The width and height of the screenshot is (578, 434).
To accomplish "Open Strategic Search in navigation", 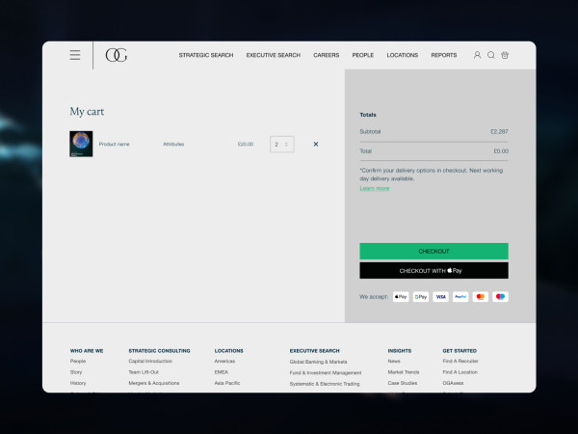I will click(x=206, y=55).
